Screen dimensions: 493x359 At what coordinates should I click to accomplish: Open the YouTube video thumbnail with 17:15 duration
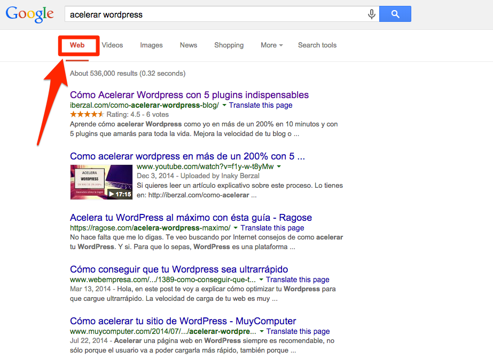tap(101, 182)
